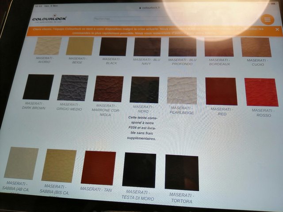The height and width of the screenshot is (212, 283).
Task: Click the 'MASERATI - TAN' label
Action: pyautogui.click(x=96, y=189)
